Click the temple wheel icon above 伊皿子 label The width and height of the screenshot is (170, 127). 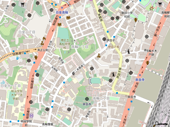coord(105,39)
